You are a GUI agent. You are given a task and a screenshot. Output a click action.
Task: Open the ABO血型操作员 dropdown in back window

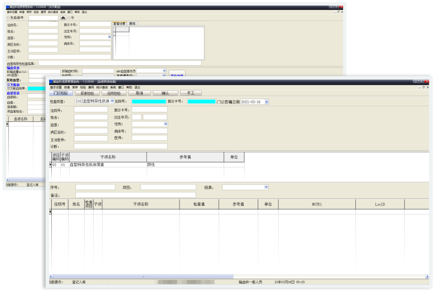coord(165,71)
